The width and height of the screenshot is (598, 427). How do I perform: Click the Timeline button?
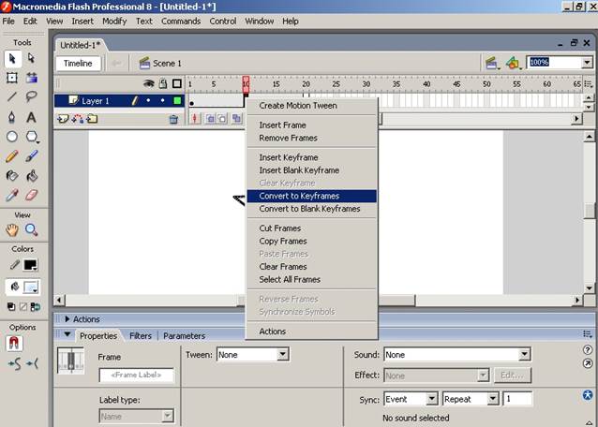(78, 64)
